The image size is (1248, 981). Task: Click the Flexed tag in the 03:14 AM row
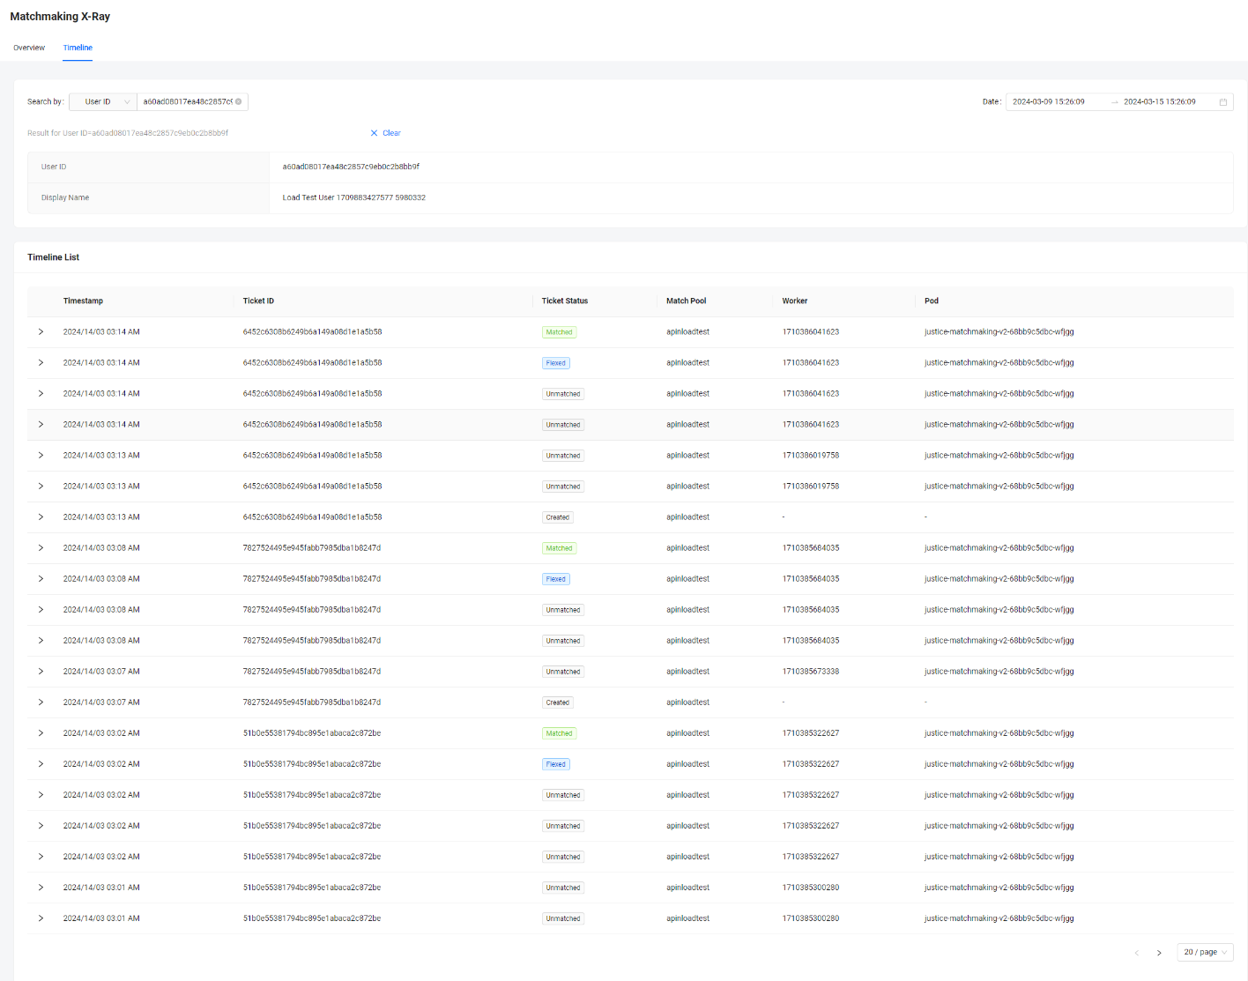coord(556,363)
